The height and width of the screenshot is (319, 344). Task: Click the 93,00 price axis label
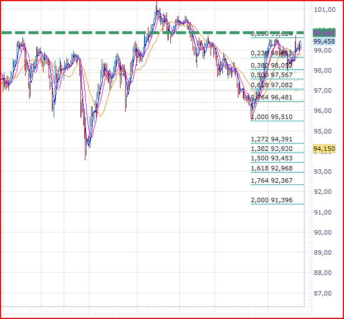click(x=323, y=172)
